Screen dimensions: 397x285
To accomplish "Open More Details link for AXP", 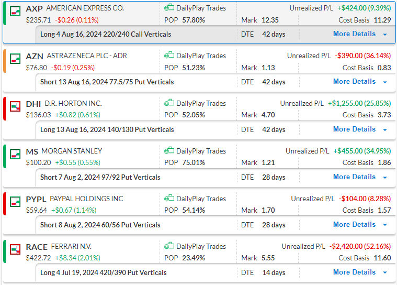I will pos(354,34).
